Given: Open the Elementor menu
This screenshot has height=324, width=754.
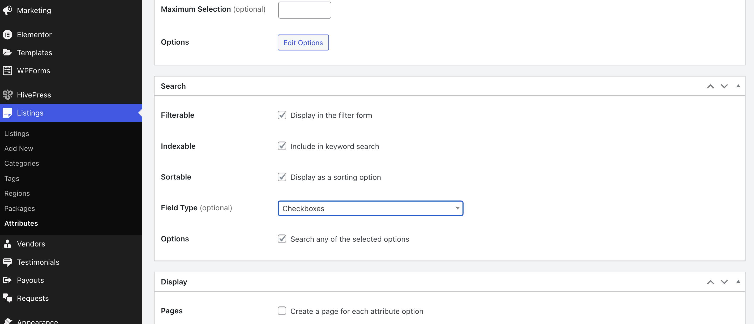Looking at the screenshot, I should coord(34,35).
